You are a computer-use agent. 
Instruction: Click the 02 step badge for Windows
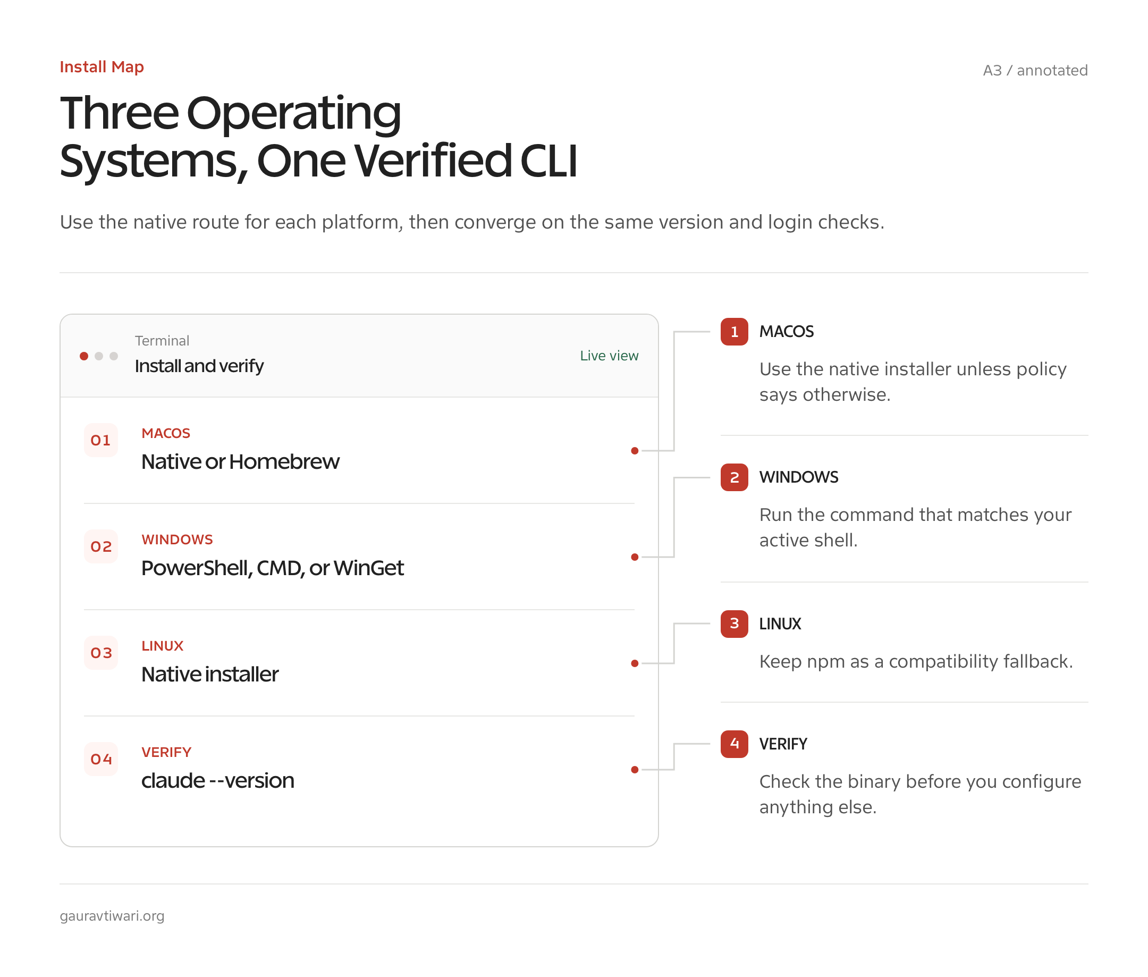click(101, 546)
